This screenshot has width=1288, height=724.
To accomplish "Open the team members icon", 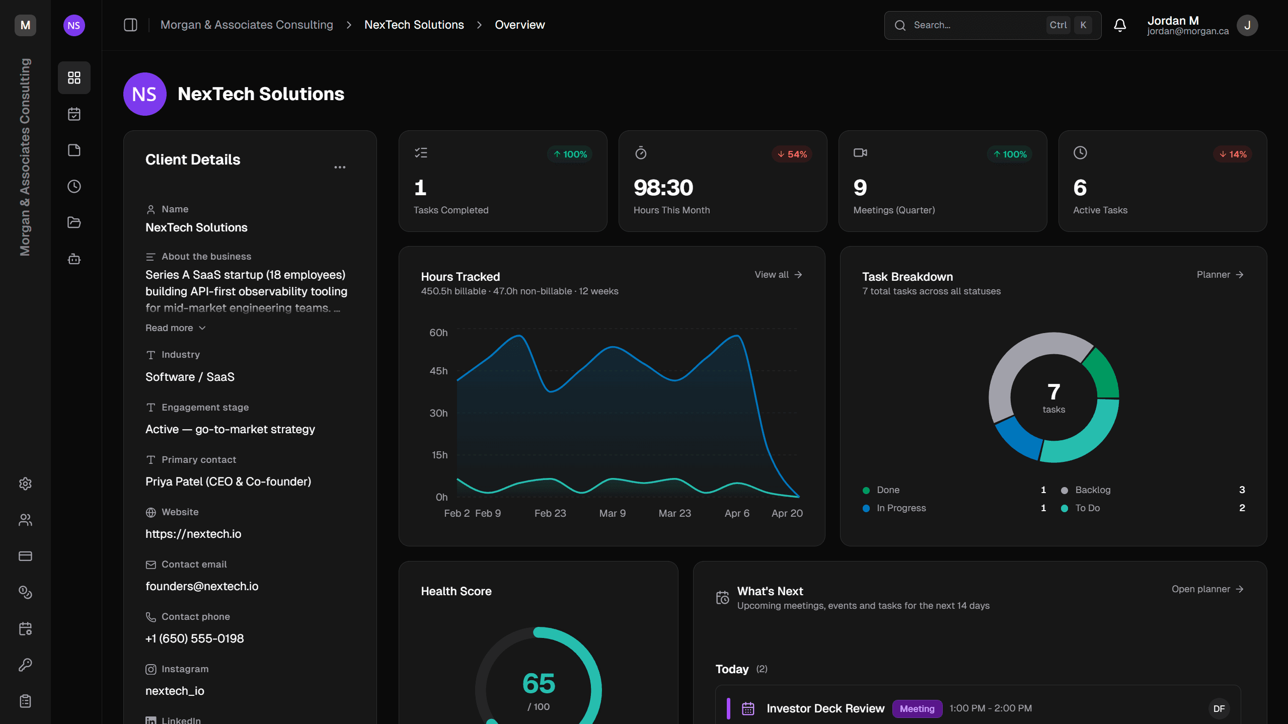I will point(25,520).
